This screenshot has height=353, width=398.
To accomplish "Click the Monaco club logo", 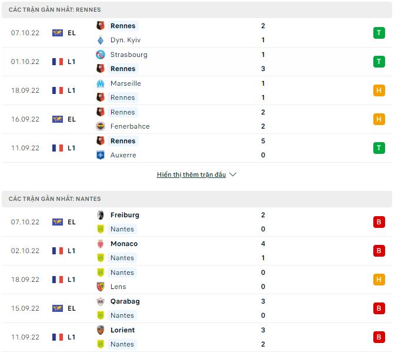I will tap(100, 244).
